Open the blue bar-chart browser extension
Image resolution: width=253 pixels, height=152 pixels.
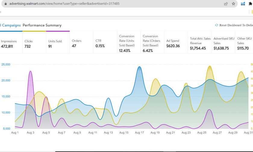point(243,4)
